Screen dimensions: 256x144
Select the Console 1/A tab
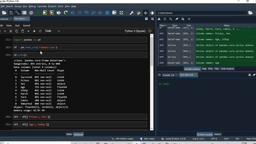point(168,75)
